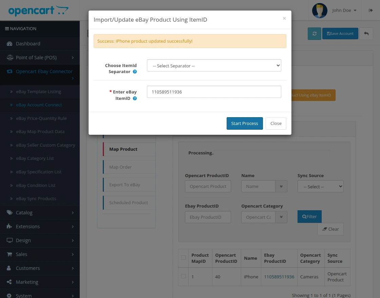The image size is (380, 298).
Task: Expand the Point of Sale (POS) menu
Action: [40, 58]
